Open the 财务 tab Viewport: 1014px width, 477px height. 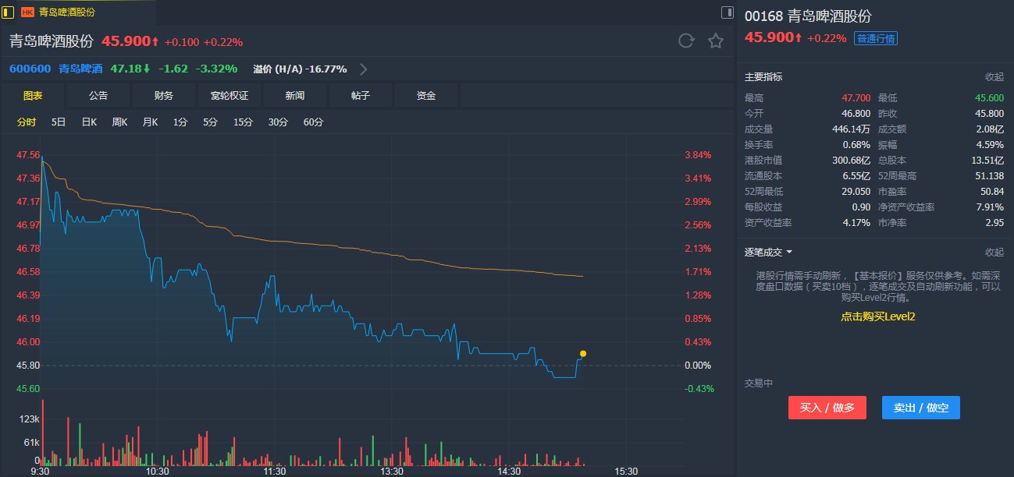tap(164, 96)
